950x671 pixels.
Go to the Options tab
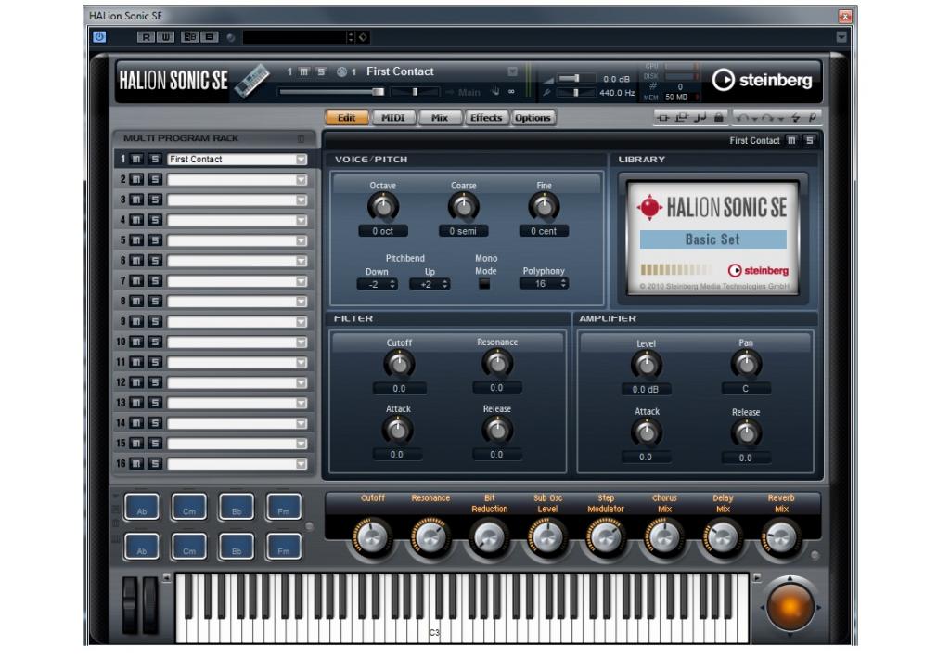[x=533, y=118]
